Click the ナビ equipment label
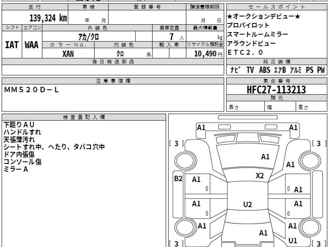This screenshot has width=329, height=247. [x=236, y=70]
